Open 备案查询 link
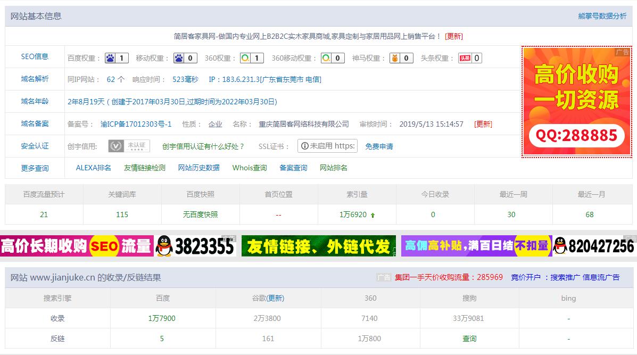 click(x=293, y=168)
